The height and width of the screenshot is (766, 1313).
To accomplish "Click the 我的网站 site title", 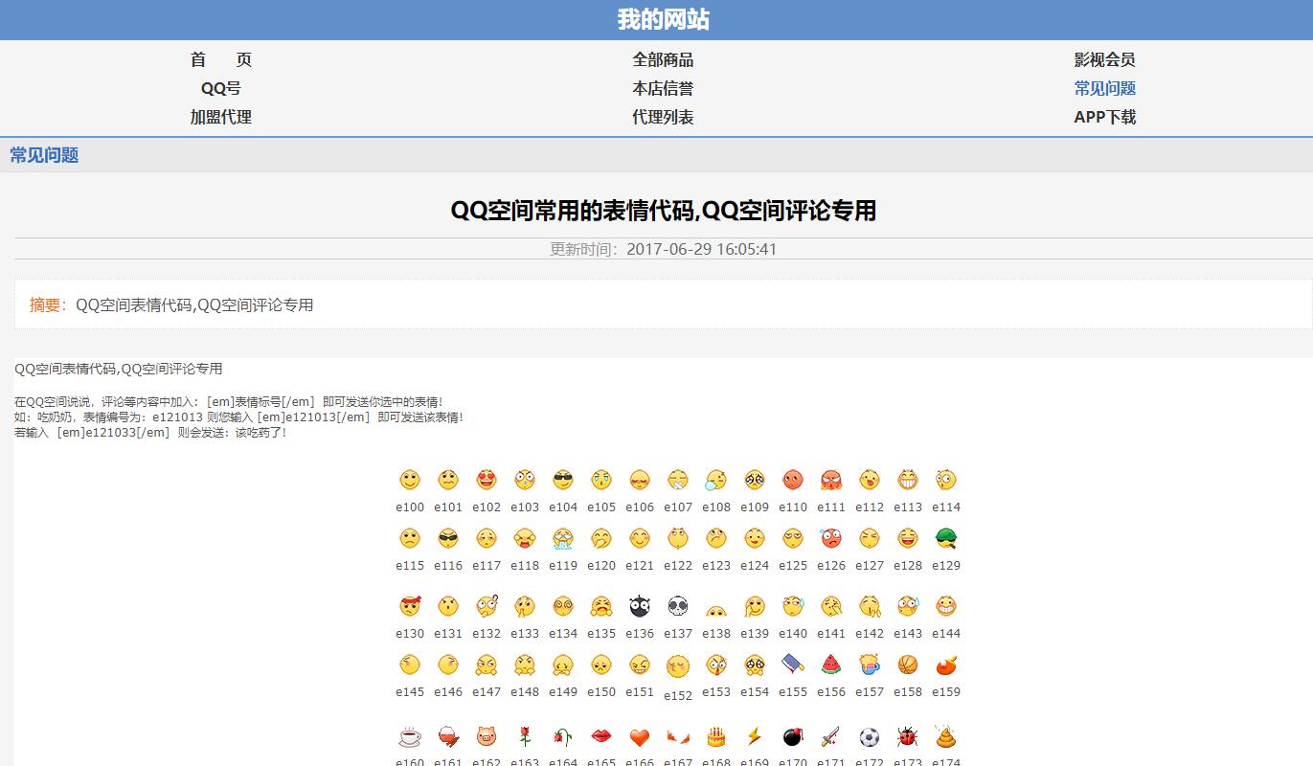I will [x=663, y=19].
